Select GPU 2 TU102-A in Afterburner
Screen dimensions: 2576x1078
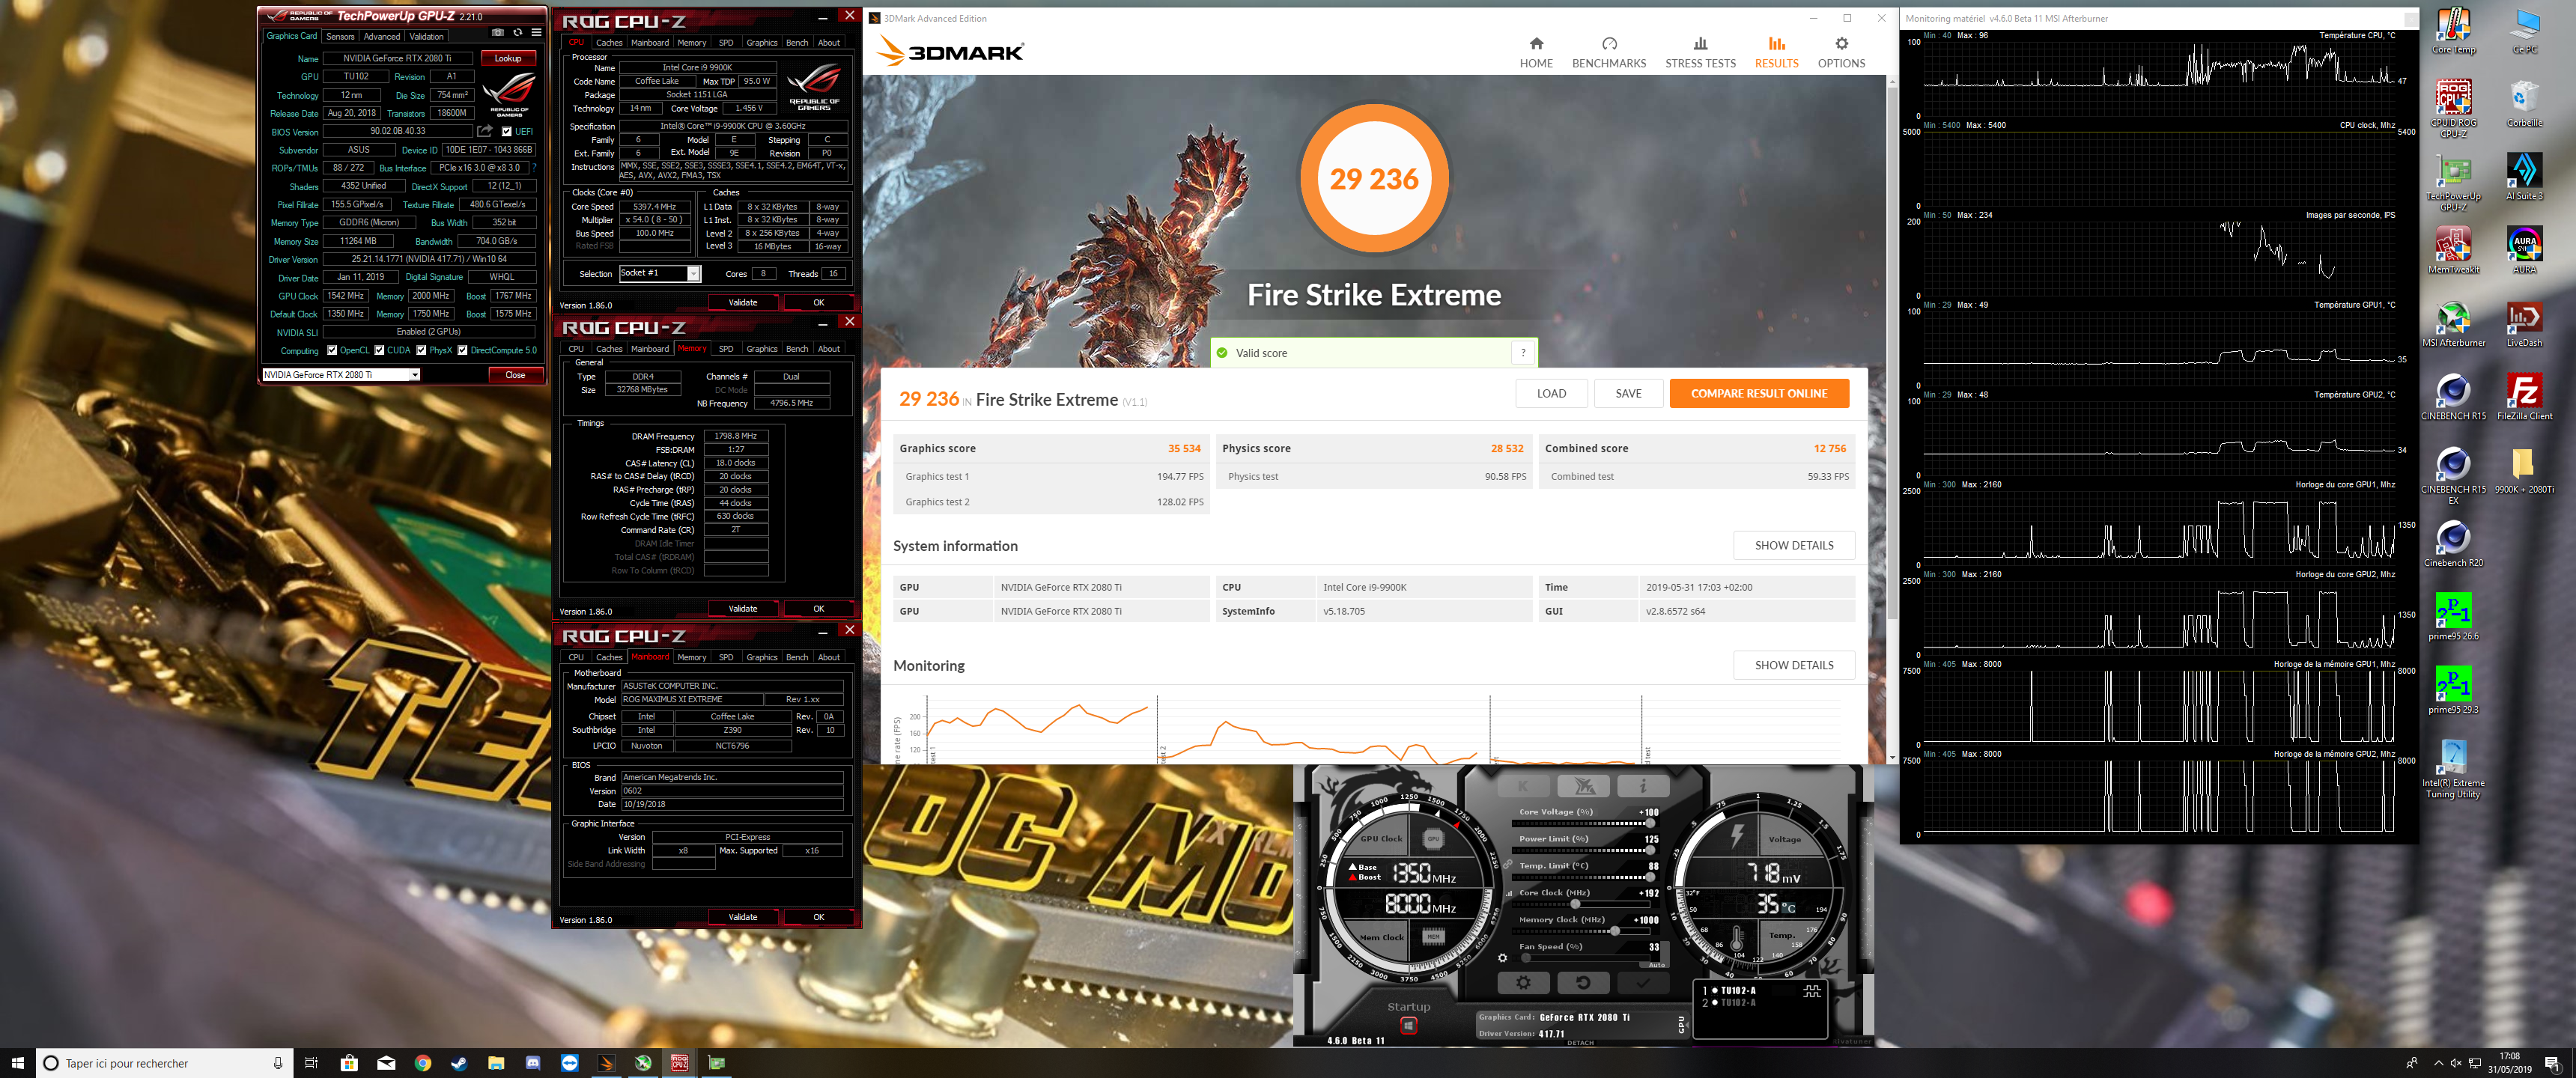pyautogui.click(x=1729, y=1002)
